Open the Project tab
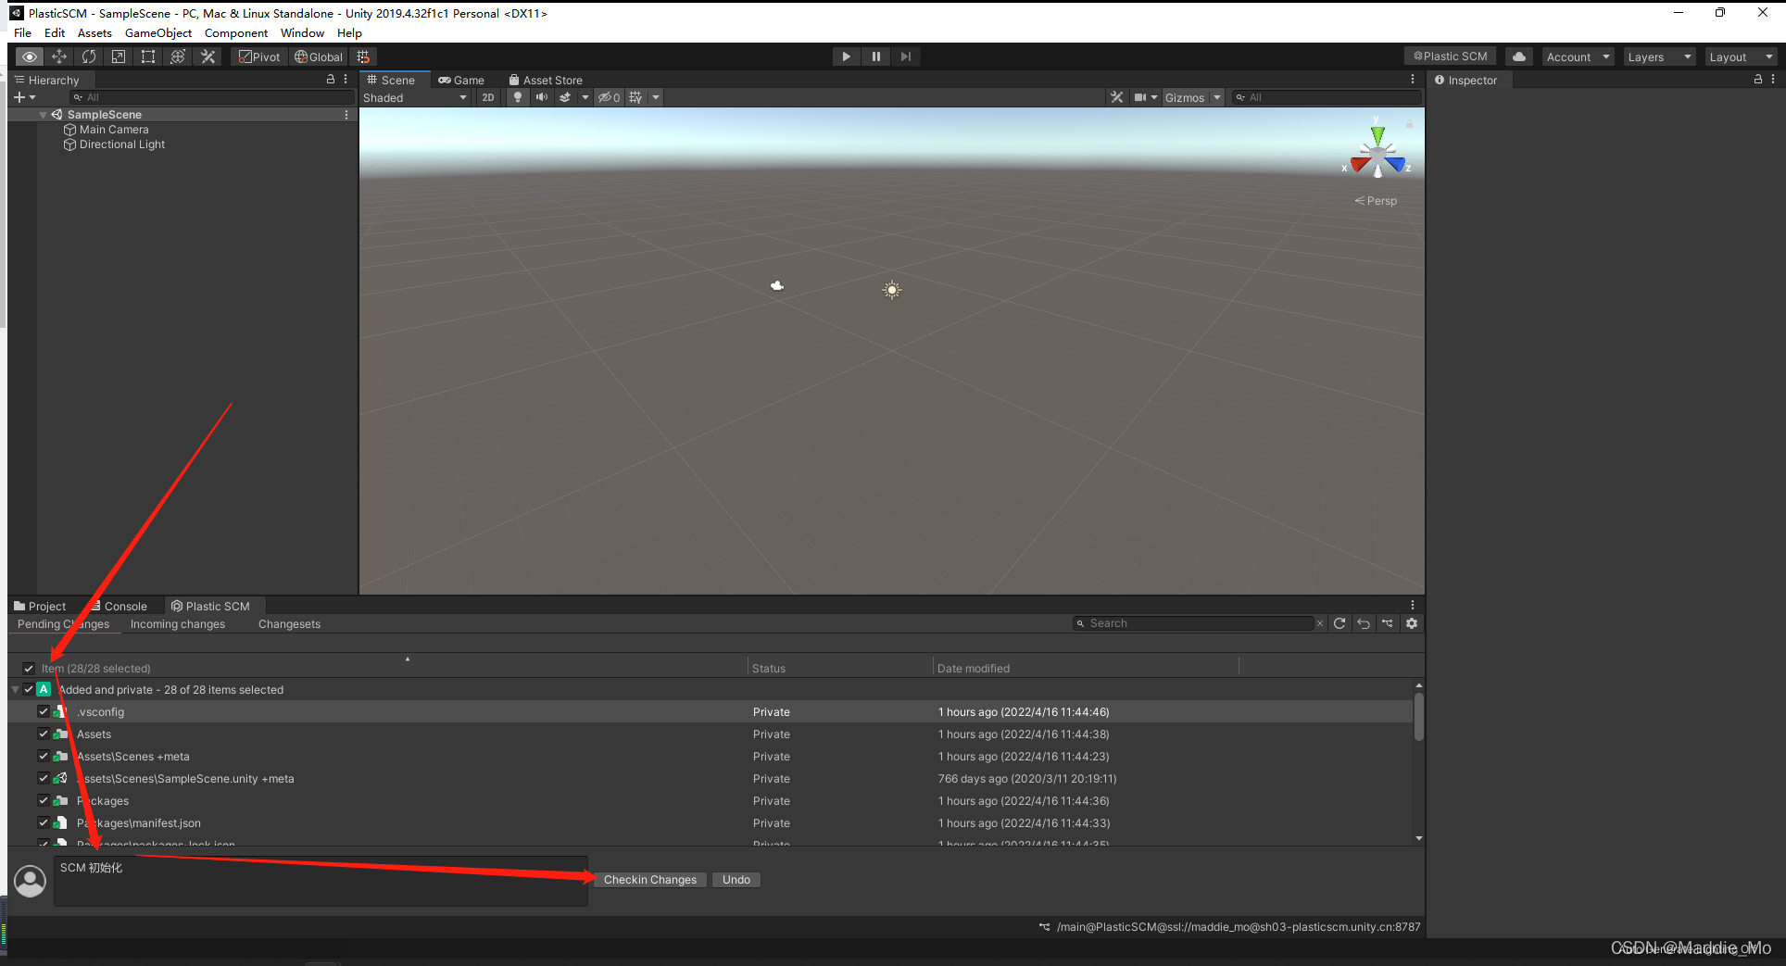 [x=40, y=607]
